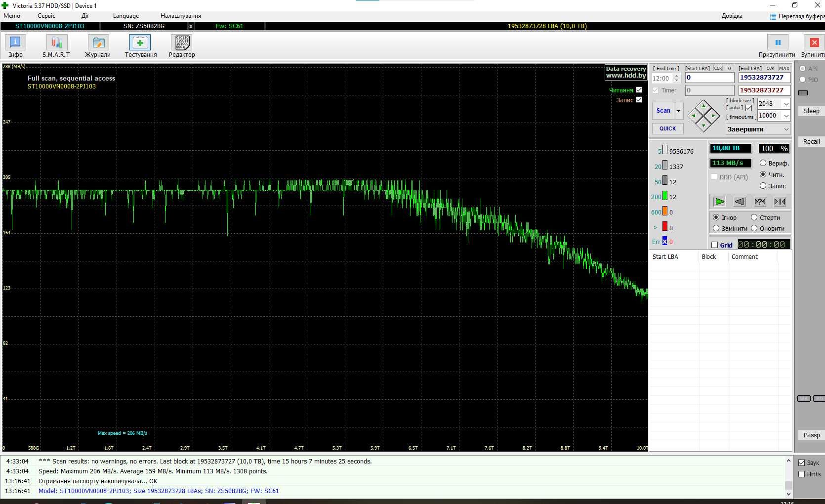825x504 pixels.
Task: Click the down arrow on the navigation diamond
Action: (x=704, y=126)
